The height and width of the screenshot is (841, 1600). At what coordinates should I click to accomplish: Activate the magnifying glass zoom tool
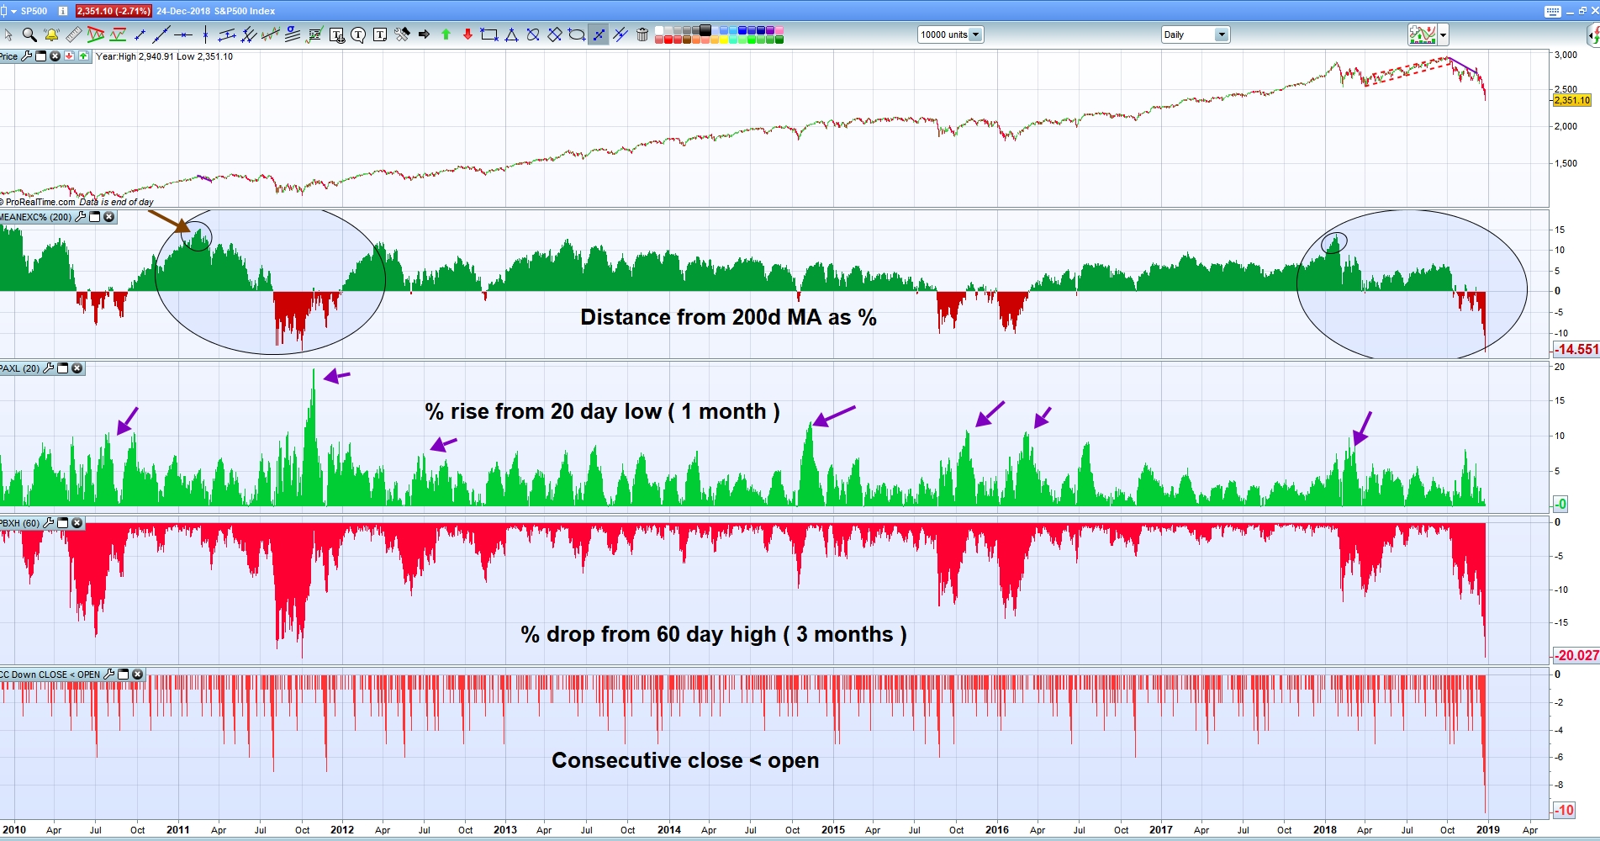pyautogui.click(x=29, y=34)
